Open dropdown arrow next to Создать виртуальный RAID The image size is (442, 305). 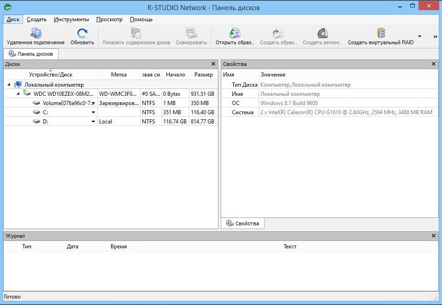tap(419, 36)
